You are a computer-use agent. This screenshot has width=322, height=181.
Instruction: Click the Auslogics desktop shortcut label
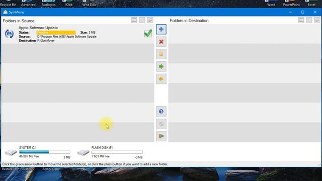point(48,5)
